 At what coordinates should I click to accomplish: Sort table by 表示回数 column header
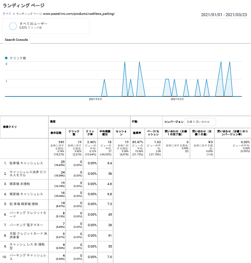pos(56,133)
